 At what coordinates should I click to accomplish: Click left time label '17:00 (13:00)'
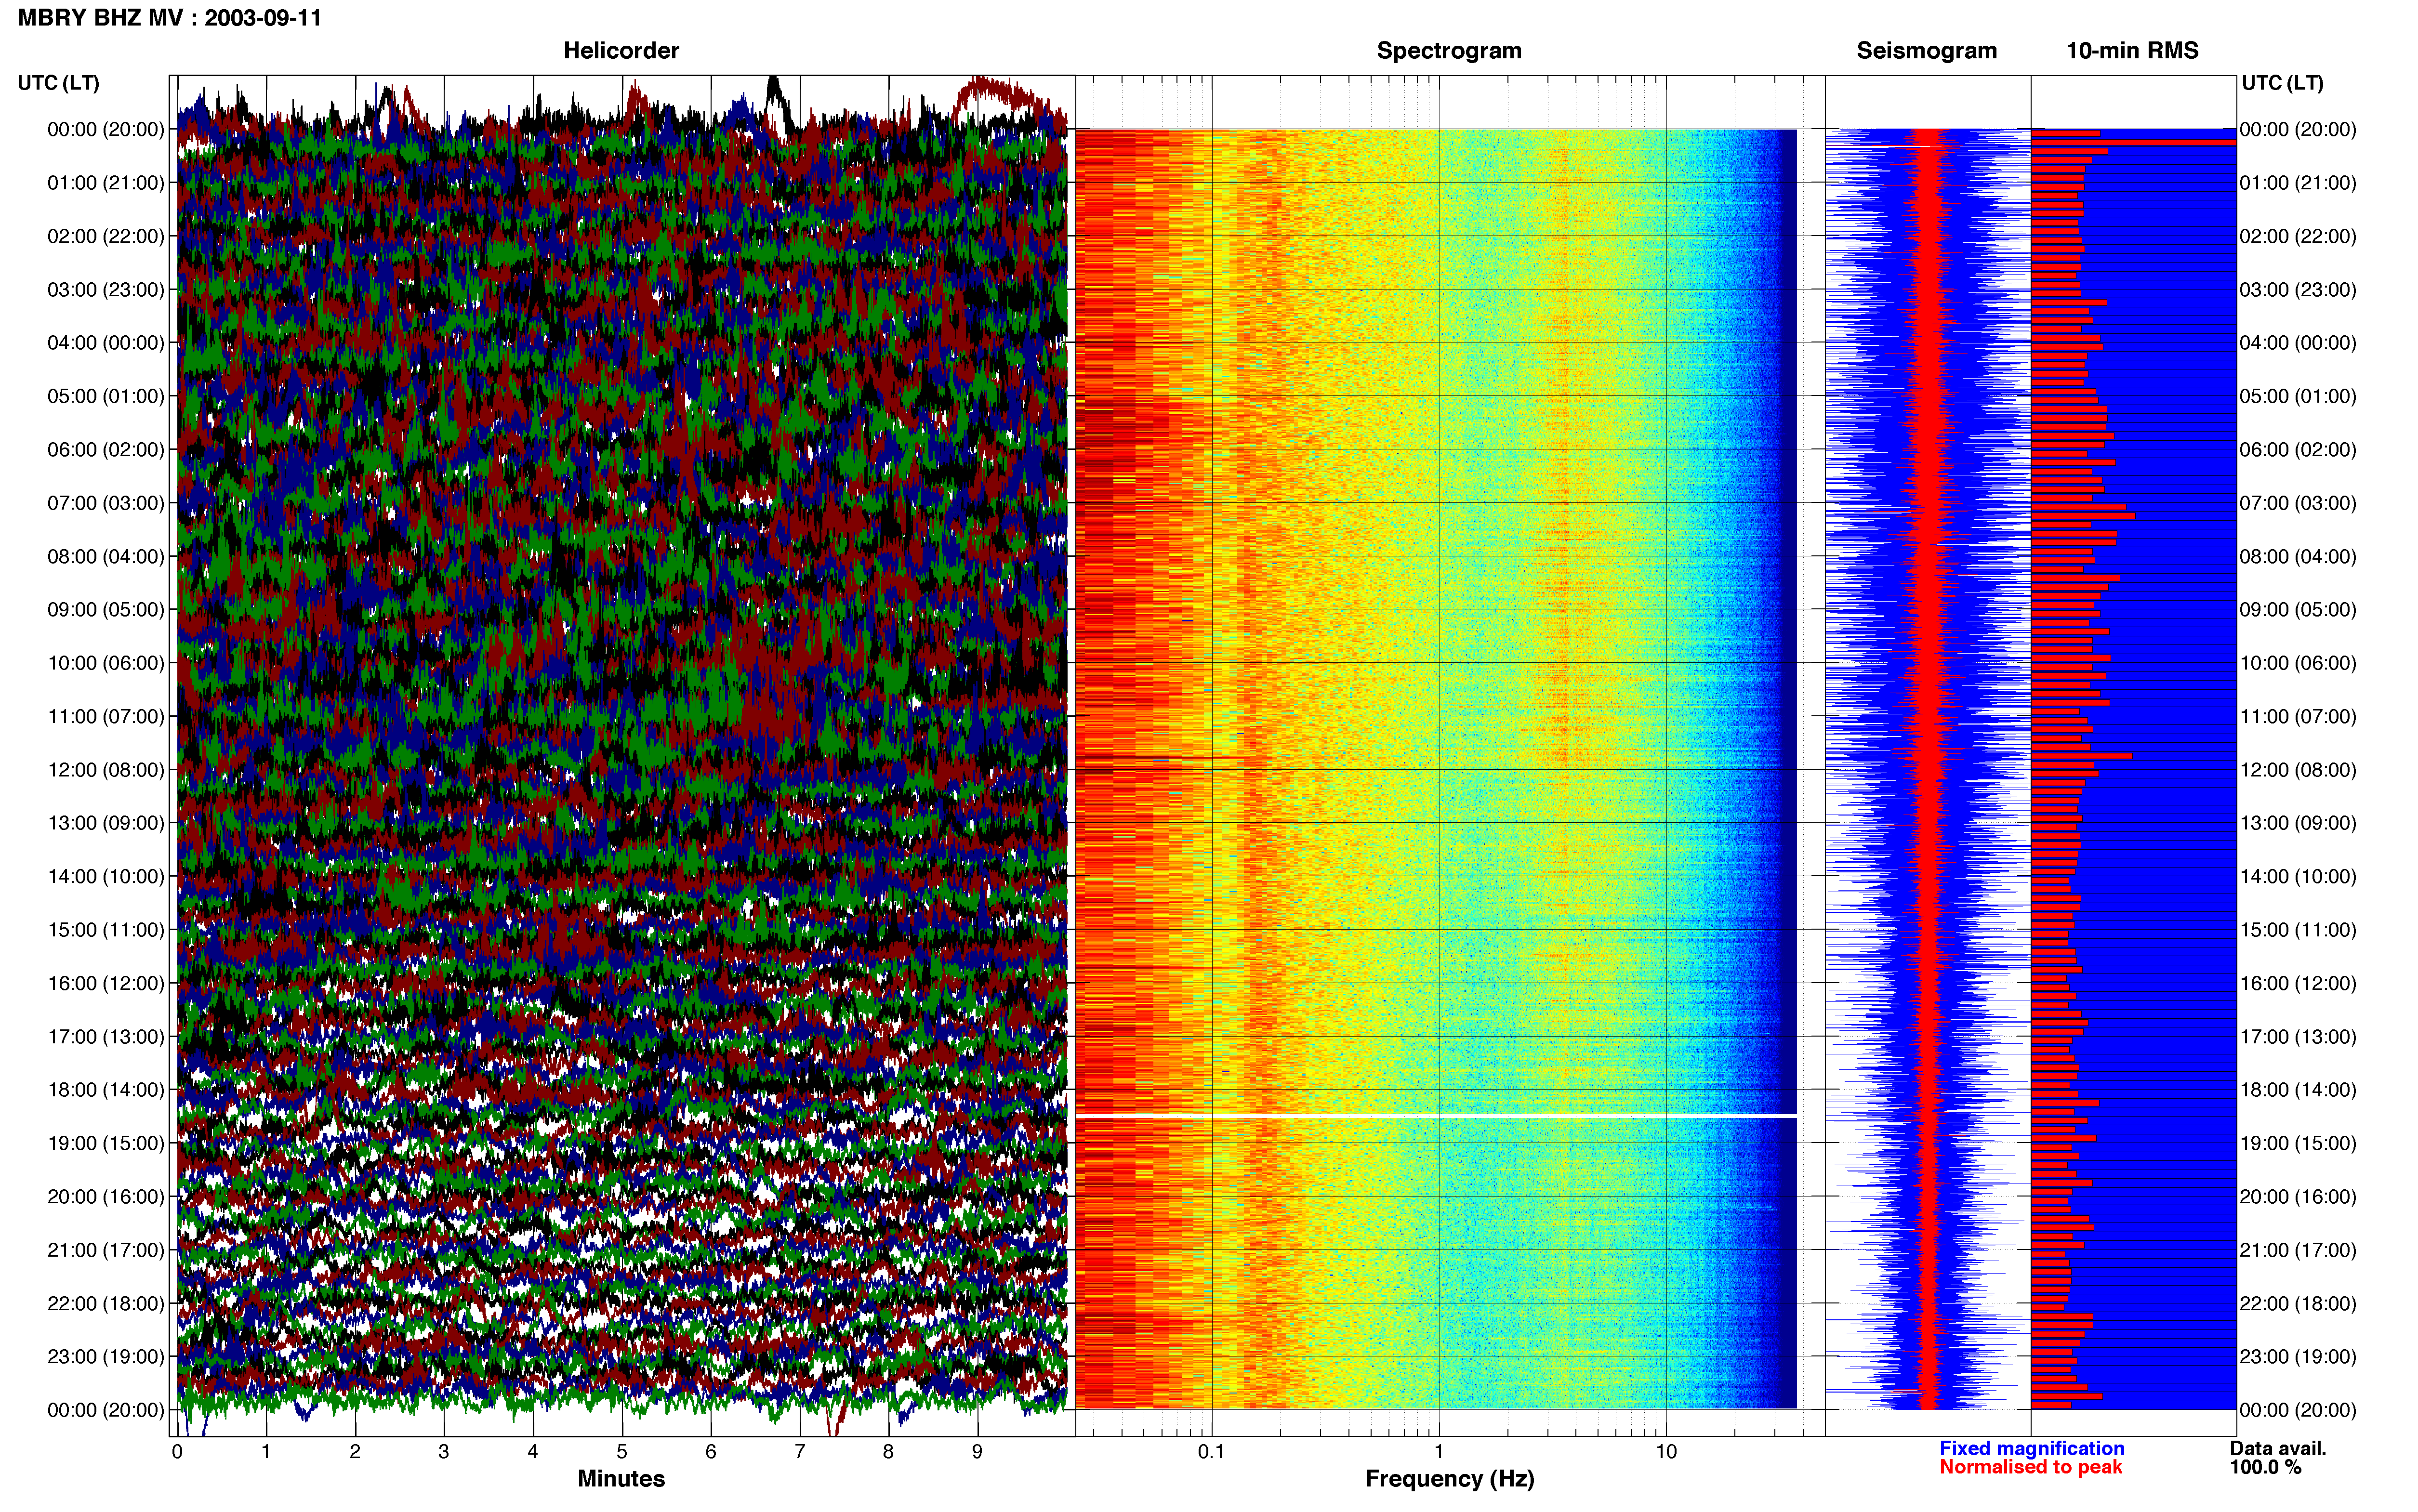[x=106, y=1037]
